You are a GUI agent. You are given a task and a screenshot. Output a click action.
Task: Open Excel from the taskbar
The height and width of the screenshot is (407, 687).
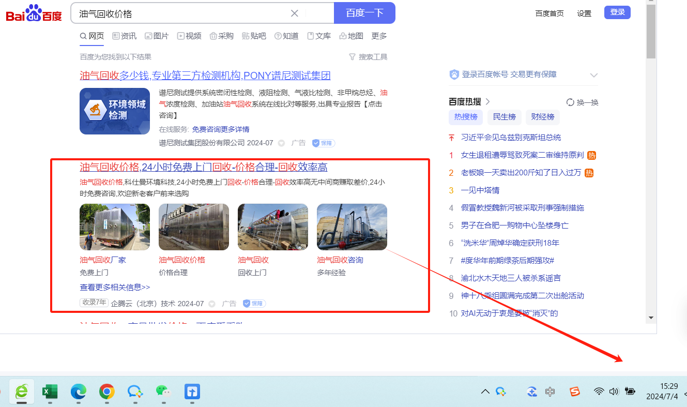[x=50, y=391]
